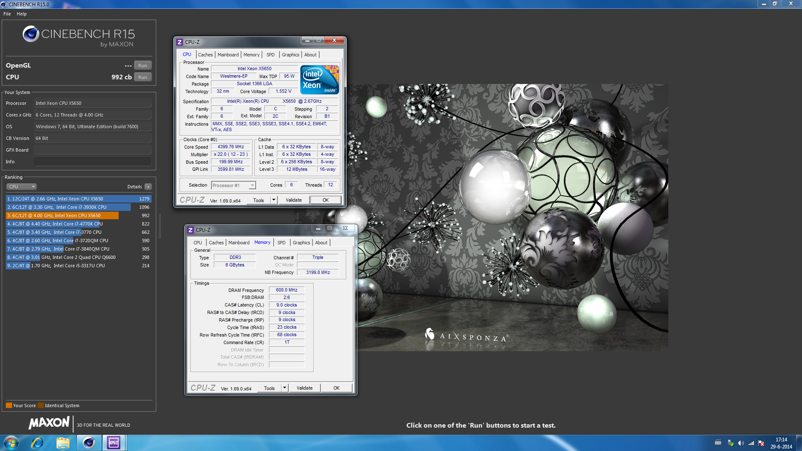802x451 pixels.
Task: Open the Windows Start menu
Action: pos(11,443)
